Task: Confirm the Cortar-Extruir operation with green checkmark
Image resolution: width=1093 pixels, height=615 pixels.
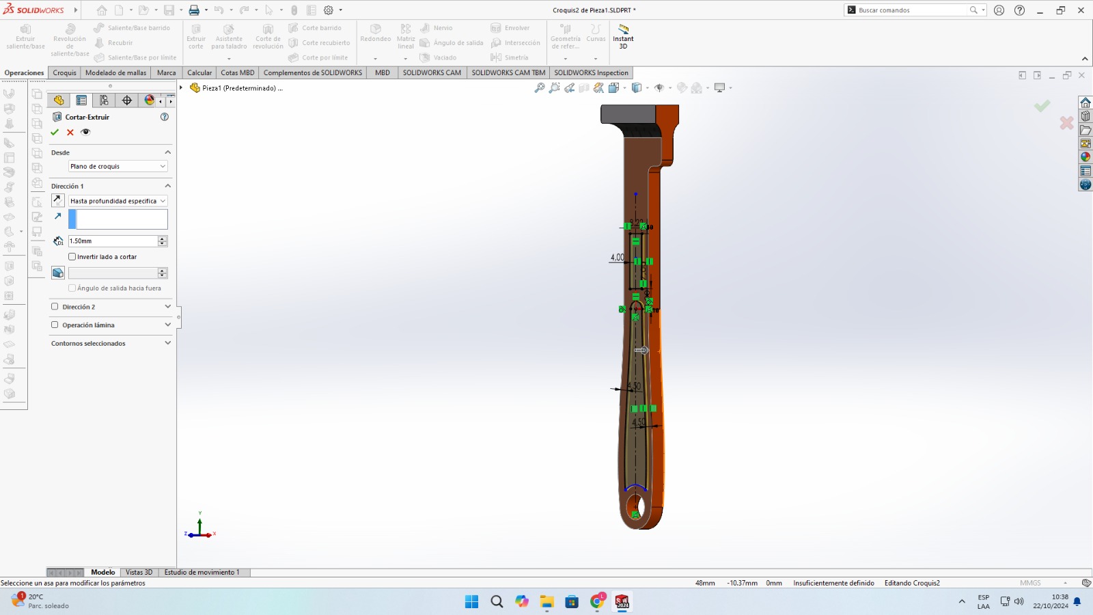Action: pyautogui.click(x=55, y=133)
